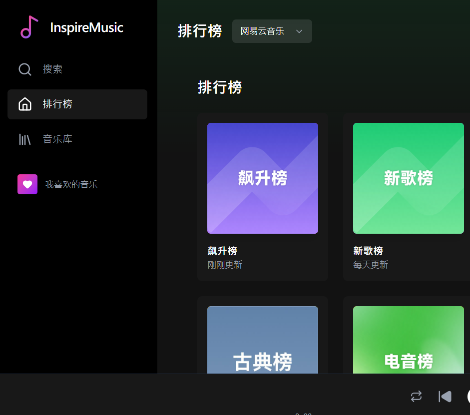Click the chevron in the music source selector
The width and height of the screenshot is (470, 415).
tap(299, 31)
